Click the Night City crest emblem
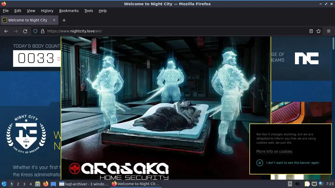Viewport: 335px width, 188px height. (x=26, y=134)
